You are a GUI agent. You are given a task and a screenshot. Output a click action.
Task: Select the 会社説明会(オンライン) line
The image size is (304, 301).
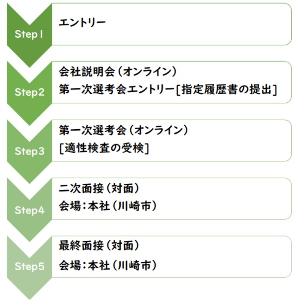[x=118, y=72]
